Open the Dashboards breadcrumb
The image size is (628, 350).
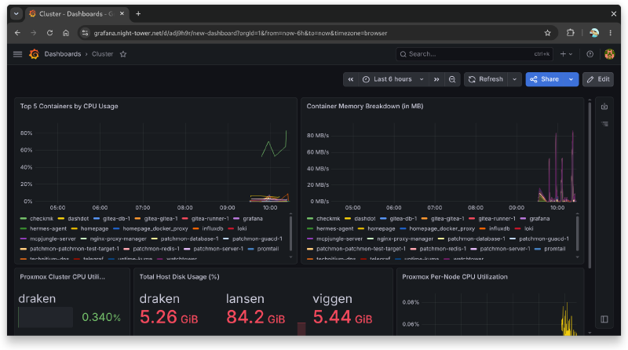coord(63,54)
